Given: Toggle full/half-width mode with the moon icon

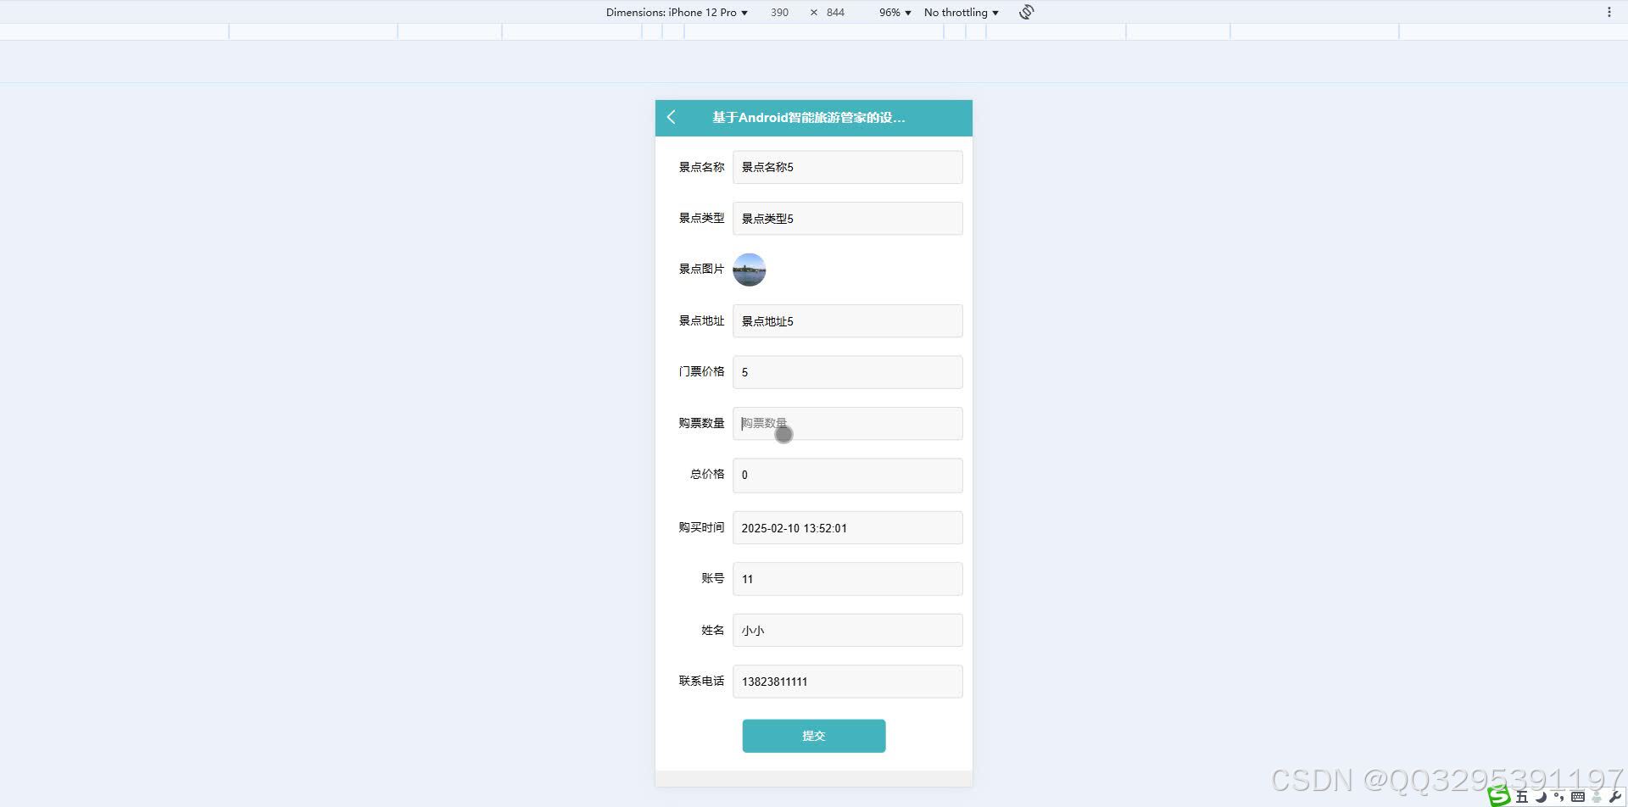Looking at the screenshot, I should pos(1541,796).
